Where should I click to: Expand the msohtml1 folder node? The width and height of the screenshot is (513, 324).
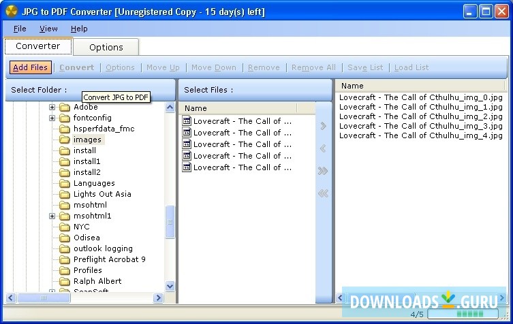click(x=52, y=216)
